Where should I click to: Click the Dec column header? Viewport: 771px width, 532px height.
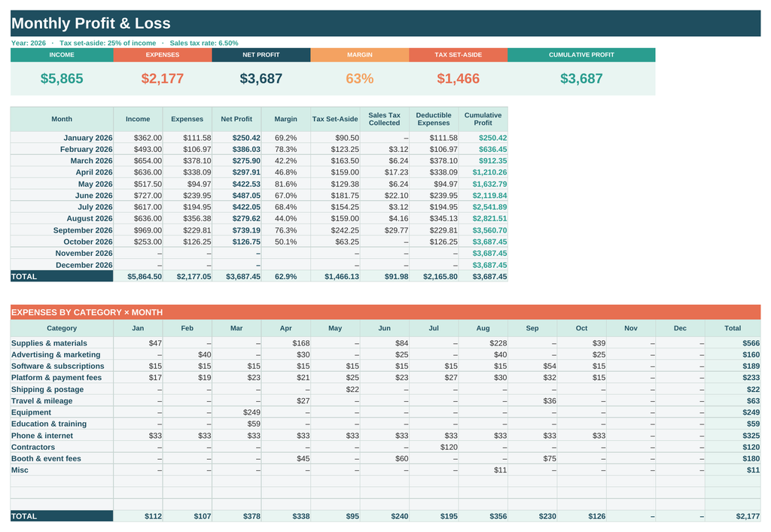click(680, 328)
